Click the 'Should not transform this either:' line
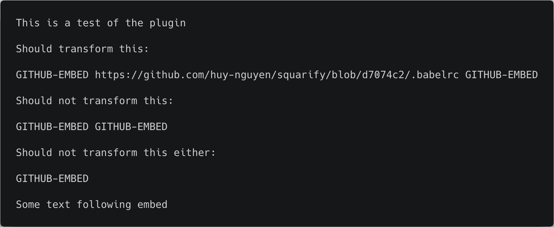 [x=116, y=153]
